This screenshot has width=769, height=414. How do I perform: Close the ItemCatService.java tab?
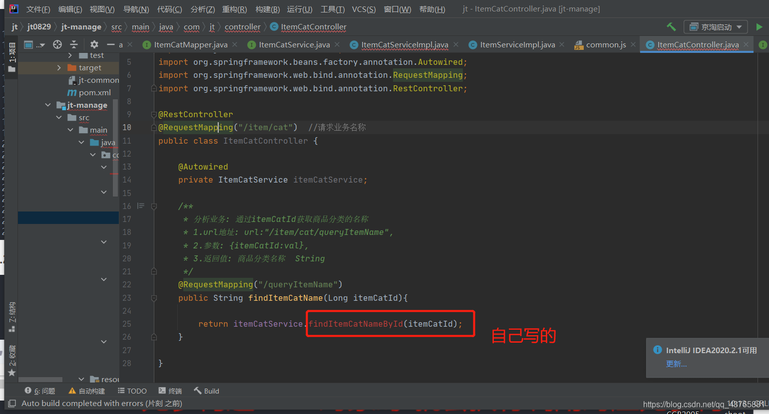[337, 44]
